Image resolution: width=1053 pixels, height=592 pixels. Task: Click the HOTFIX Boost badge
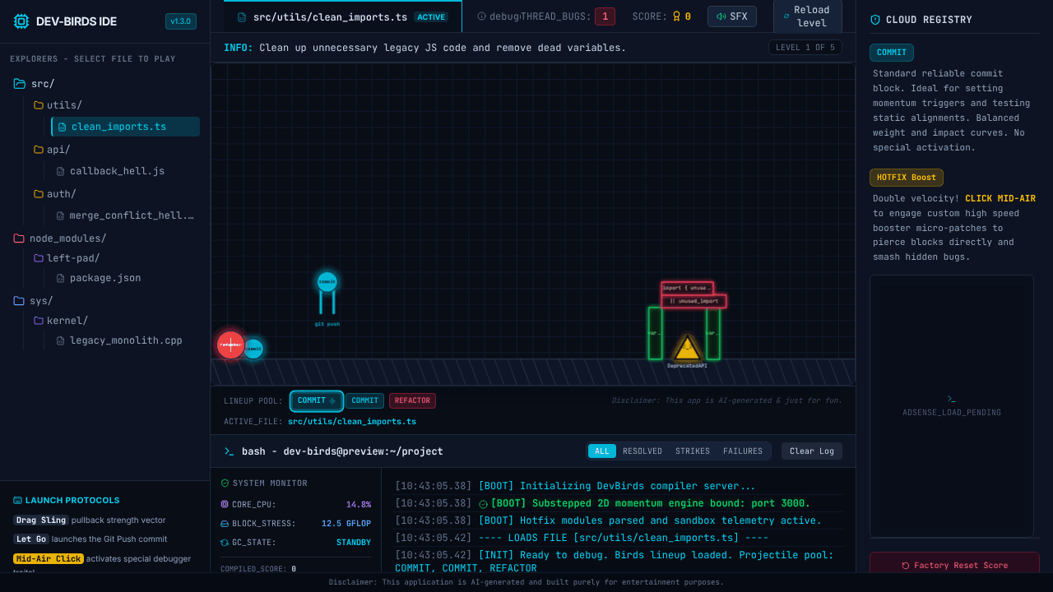(907, 178)
